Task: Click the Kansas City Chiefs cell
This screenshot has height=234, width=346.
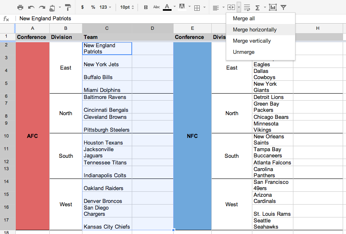Action: [x=107, y=224]
